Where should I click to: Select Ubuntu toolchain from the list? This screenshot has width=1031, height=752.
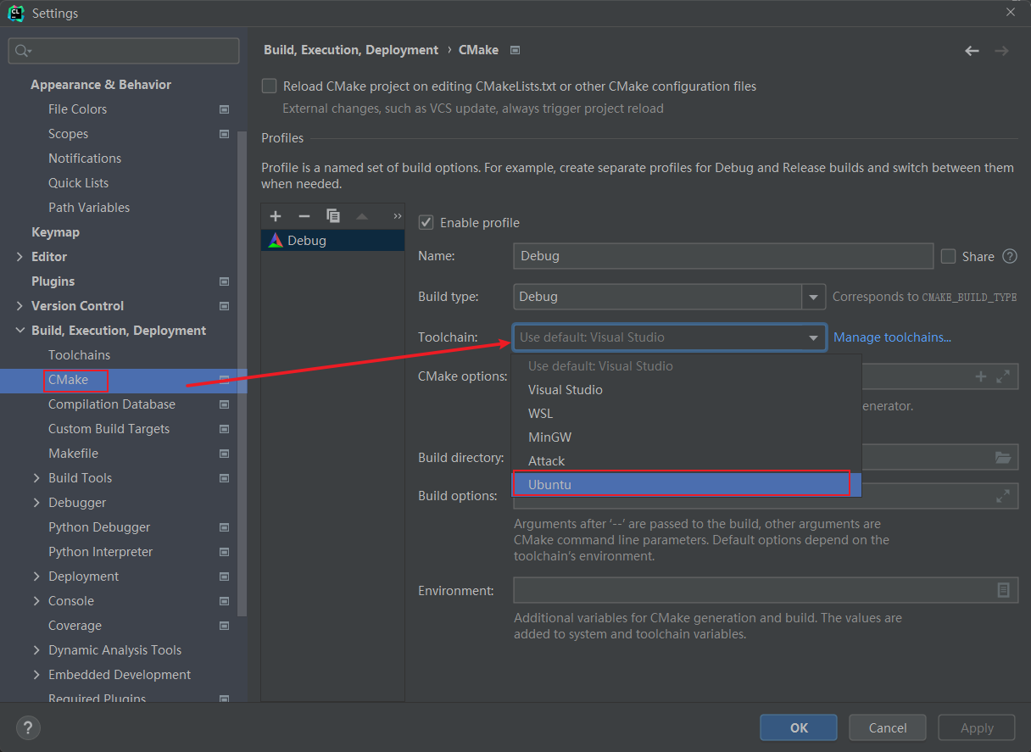point(687,484)
